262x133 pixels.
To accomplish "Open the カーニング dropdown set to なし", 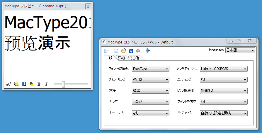I will pos(151,113).
